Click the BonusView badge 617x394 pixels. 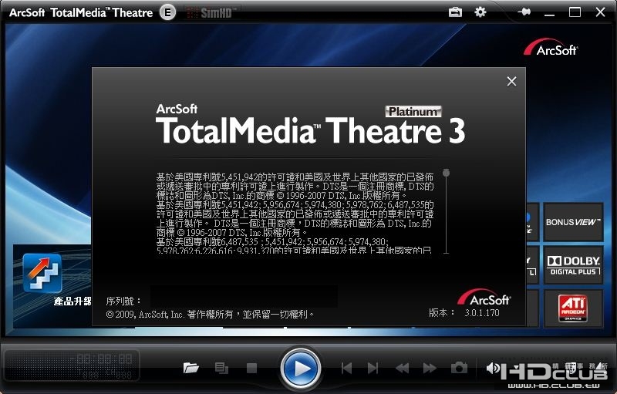click(x=573, y=222)
